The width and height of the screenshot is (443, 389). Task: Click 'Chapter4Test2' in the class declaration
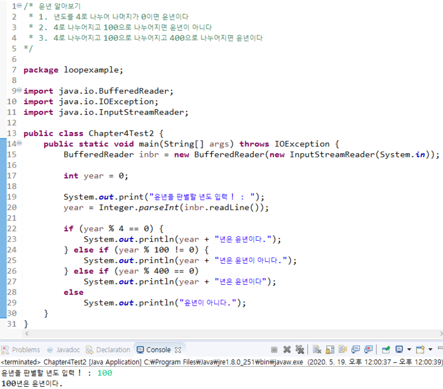[121, 133]
